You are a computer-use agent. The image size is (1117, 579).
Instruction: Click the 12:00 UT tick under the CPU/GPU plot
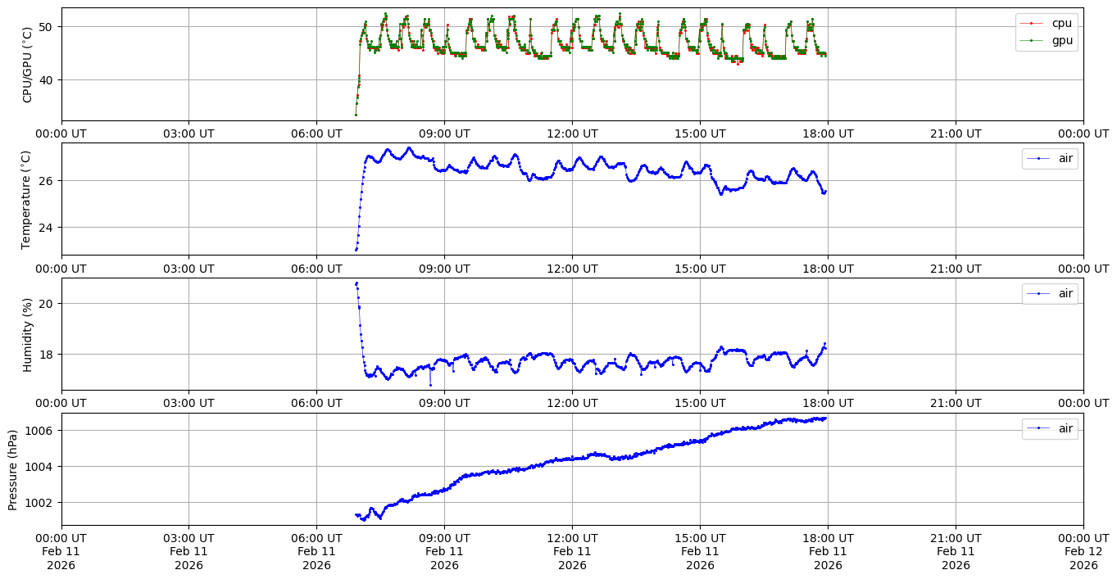click(572, 133)
